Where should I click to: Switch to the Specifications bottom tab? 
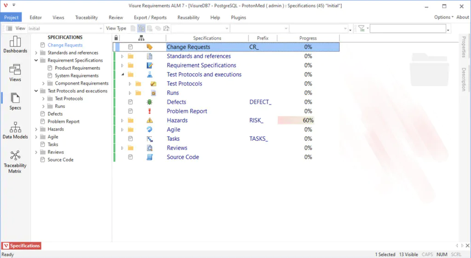pos(22,246)
